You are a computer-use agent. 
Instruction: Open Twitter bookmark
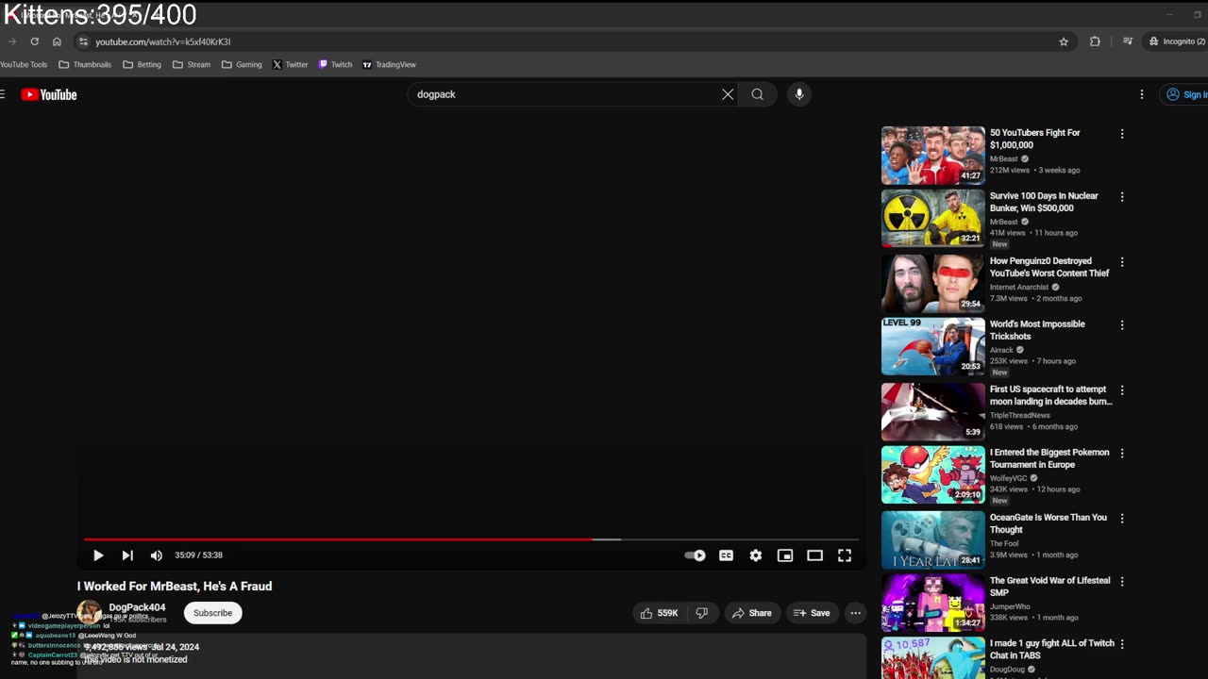point(290,65)
